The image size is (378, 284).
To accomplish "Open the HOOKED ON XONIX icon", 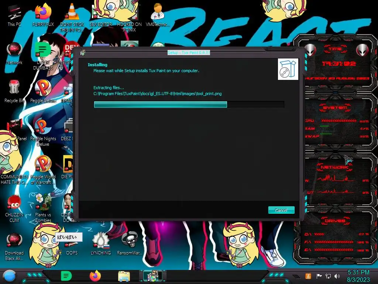I will [129, 20].
